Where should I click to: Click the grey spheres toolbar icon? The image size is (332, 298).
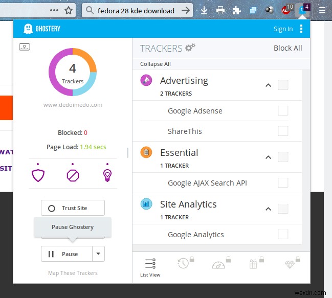pos(269,10)
